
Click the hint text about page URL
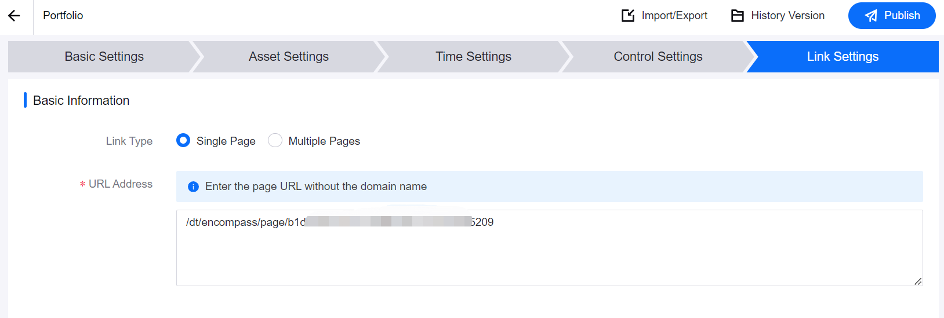coord(316,187)
